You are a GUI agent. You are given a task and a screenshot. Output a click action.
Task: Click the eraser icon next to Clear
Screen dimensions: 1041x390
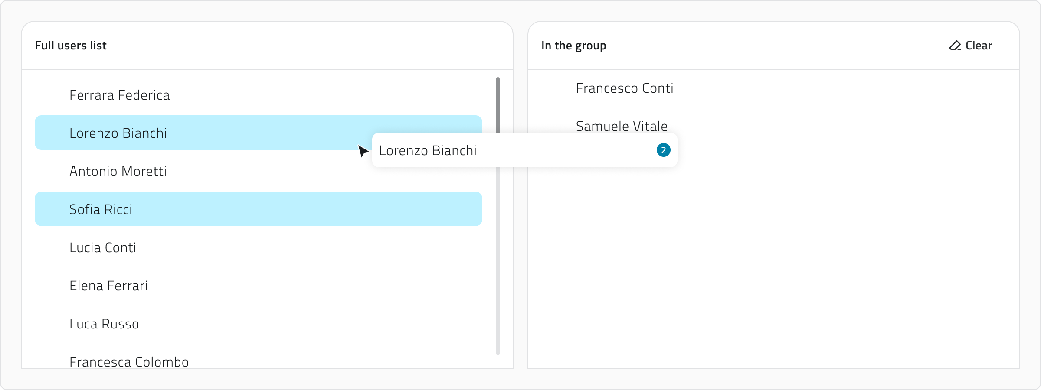954,45
